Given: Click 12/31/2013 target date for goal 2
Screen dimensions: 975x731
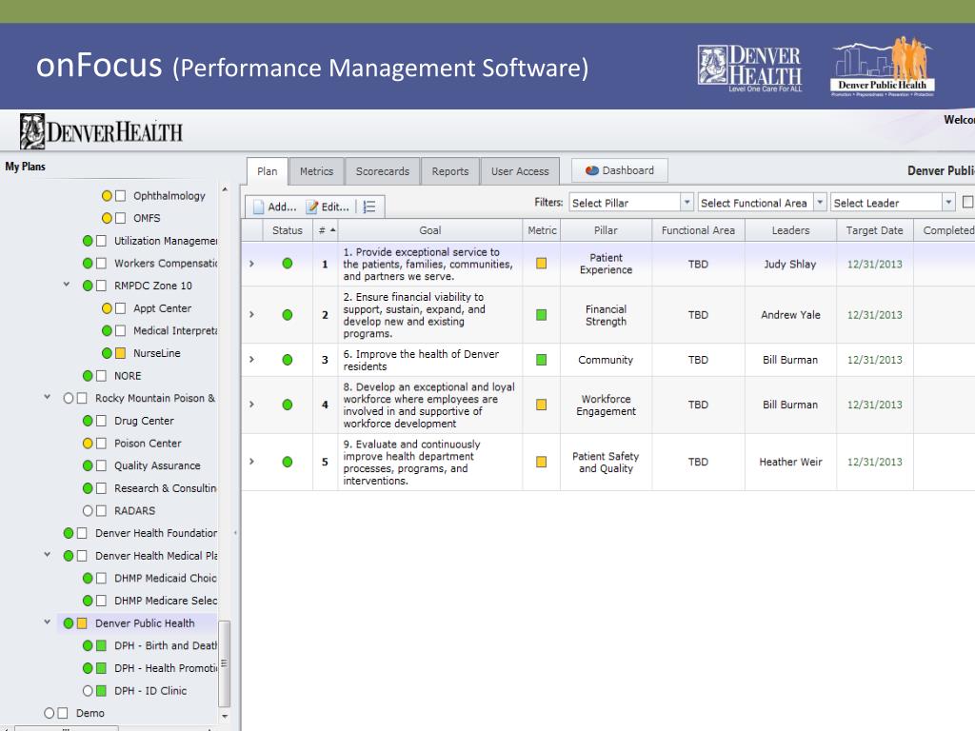Looking at the screenshot, I should pyautogui.click(x=874, y=315).
